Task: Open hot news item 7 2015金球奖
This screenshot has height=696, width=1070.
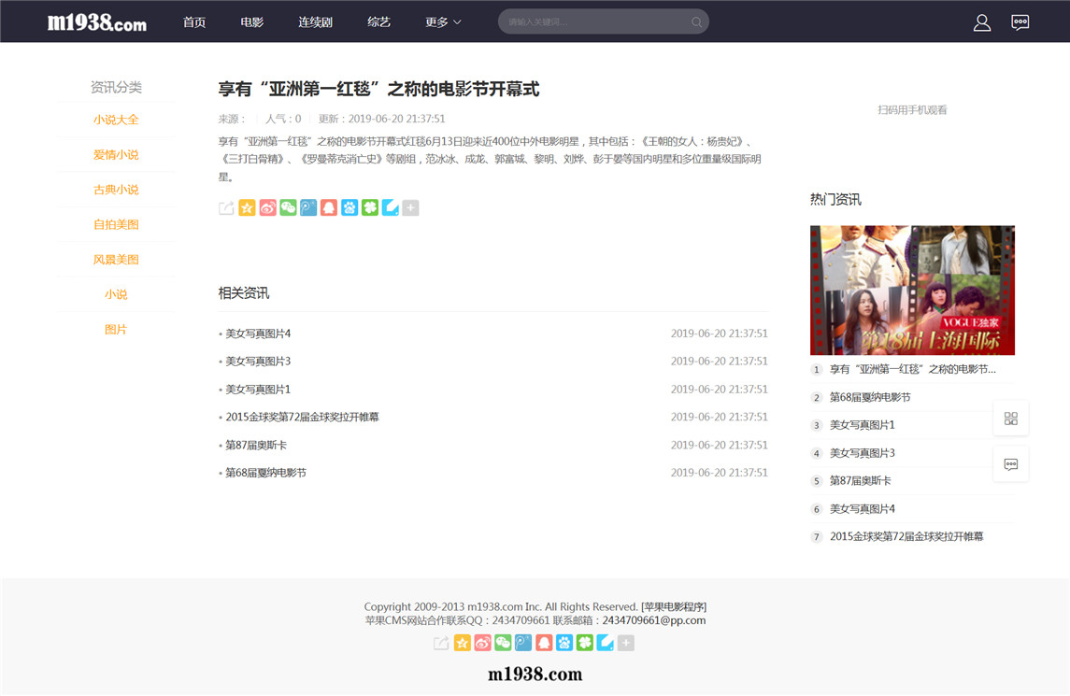Action: 906,536
